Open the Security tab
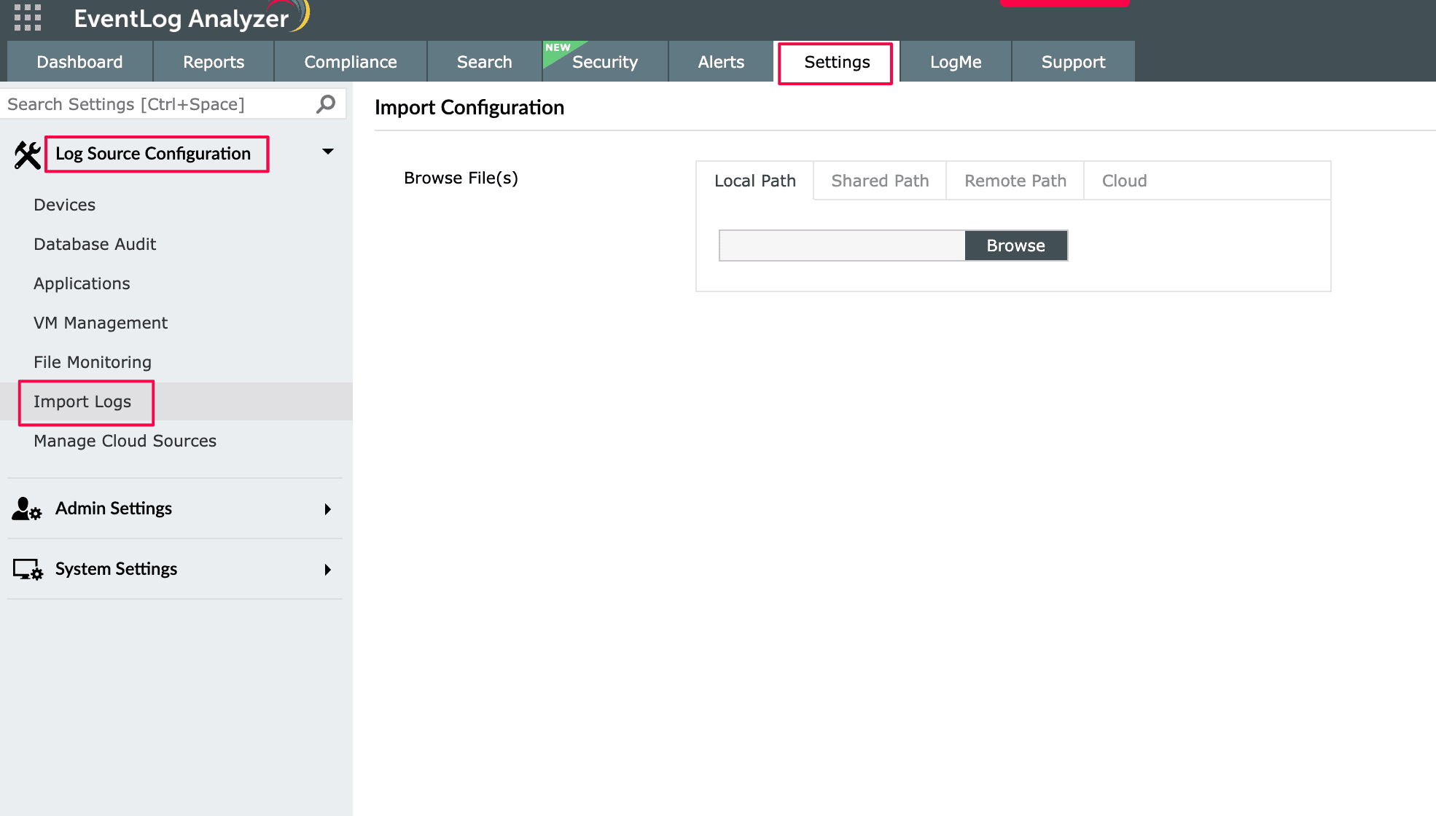Viewport: 1436px width, 816px height. [x=605, y=62]
